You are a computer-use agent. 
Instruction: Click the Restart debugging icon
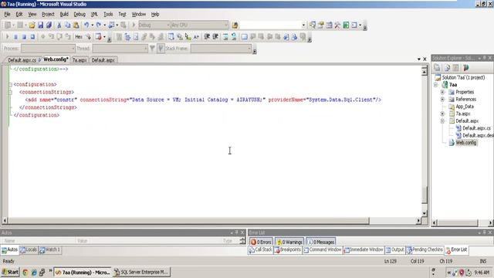(x=32, y=37)
